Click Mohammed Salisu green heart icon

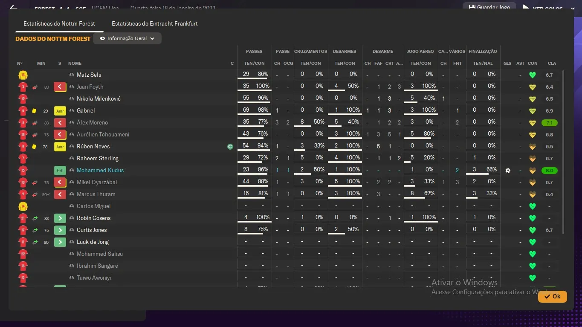tap(532, 254)
